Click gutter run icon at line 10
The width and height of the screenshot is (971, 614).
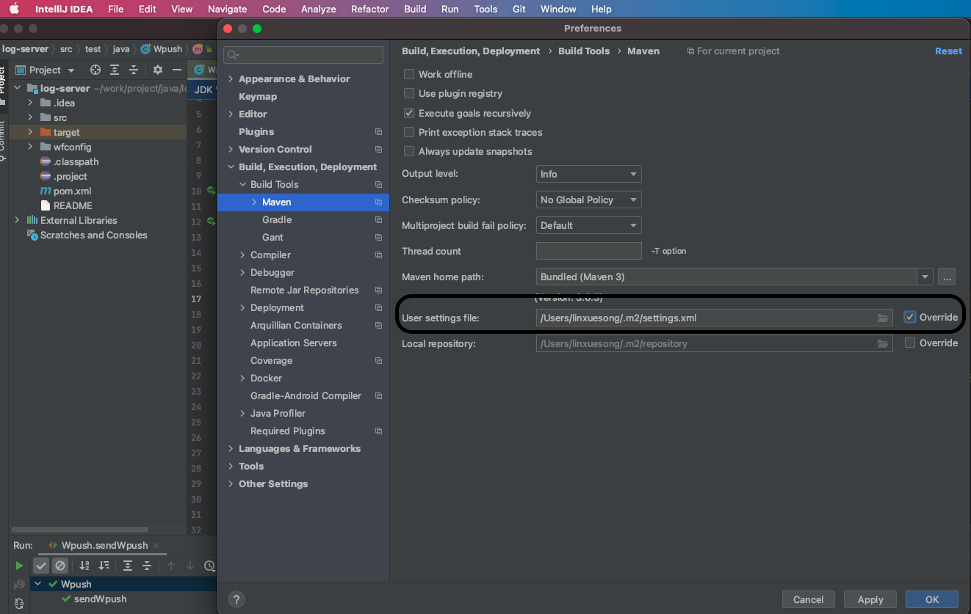click(211, 191)
